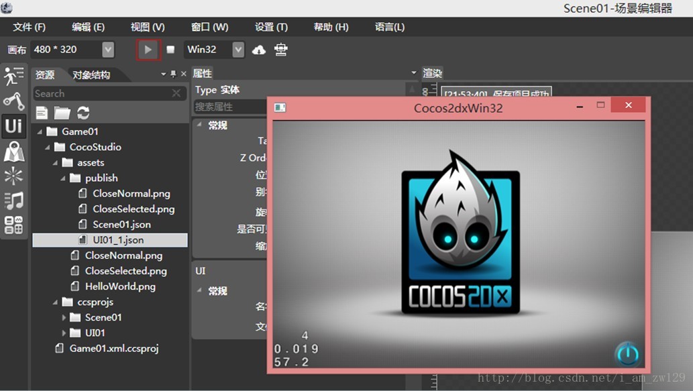
Task: Select Scene01.json file
Action: coord(121,225)
